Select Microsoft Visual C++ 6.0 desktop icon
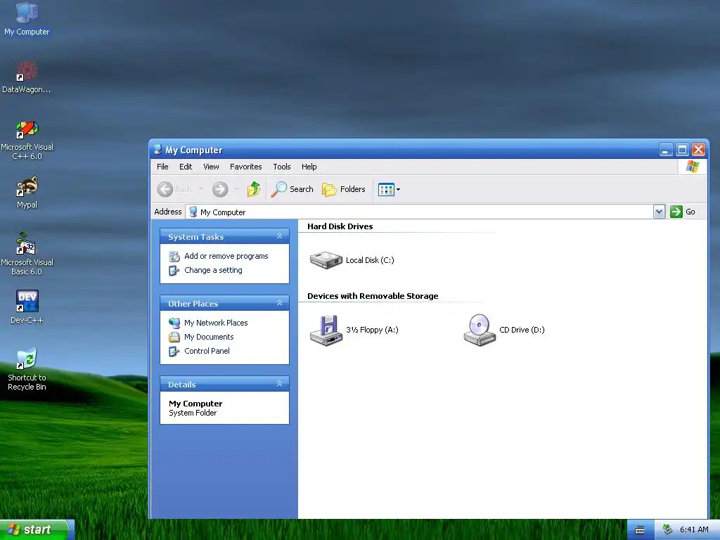 tap(27, 140)
